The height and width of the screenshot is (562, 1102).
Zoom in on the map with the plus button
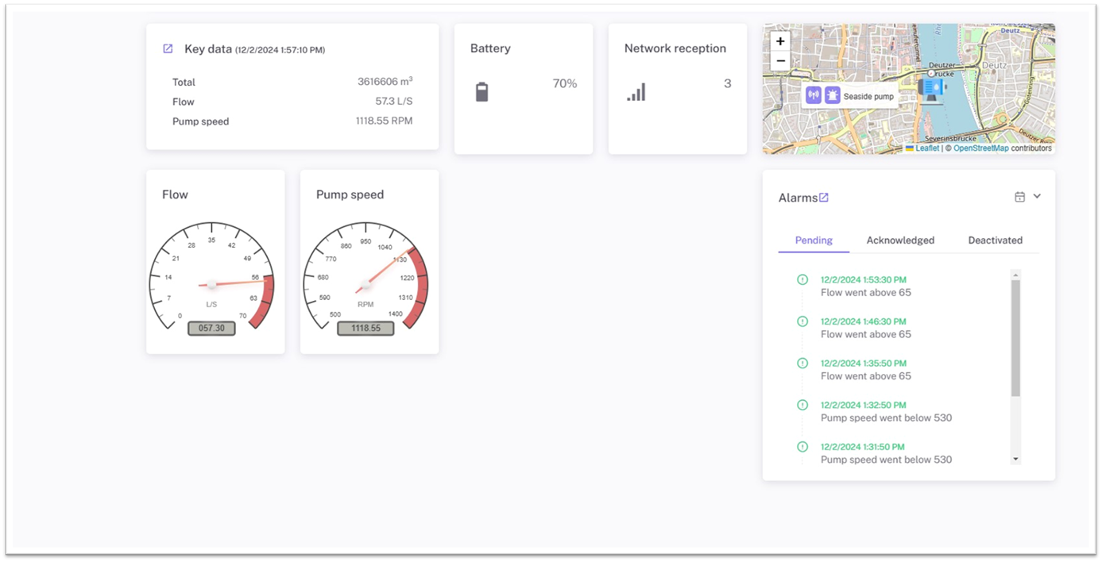tap(780, 40)
